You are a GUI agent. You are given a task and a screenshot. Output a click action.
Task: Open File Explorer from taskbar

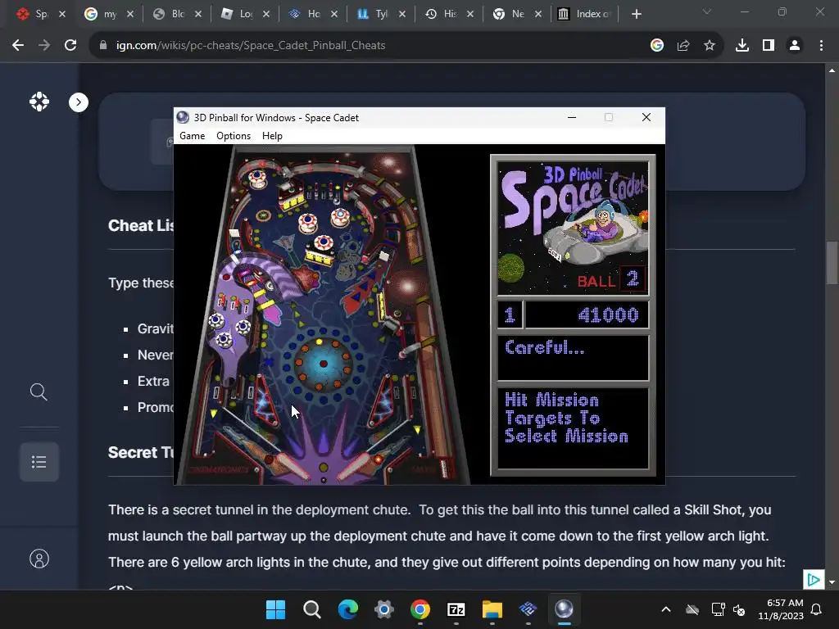click(492, 609)
